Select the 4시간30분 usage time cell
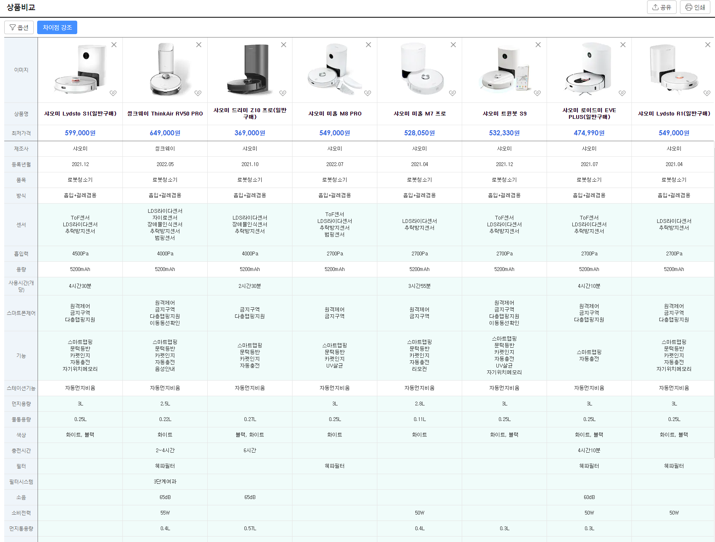The height and width of the screenshot is (542, 715). 80,286
